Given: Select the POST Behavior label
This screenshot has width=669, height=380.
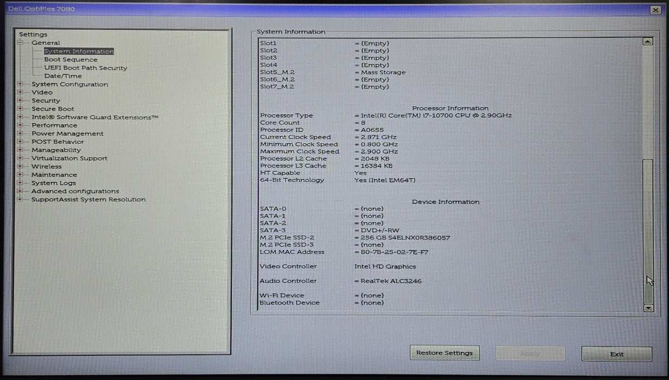Looking at the screenshot, I should point(58,142).
